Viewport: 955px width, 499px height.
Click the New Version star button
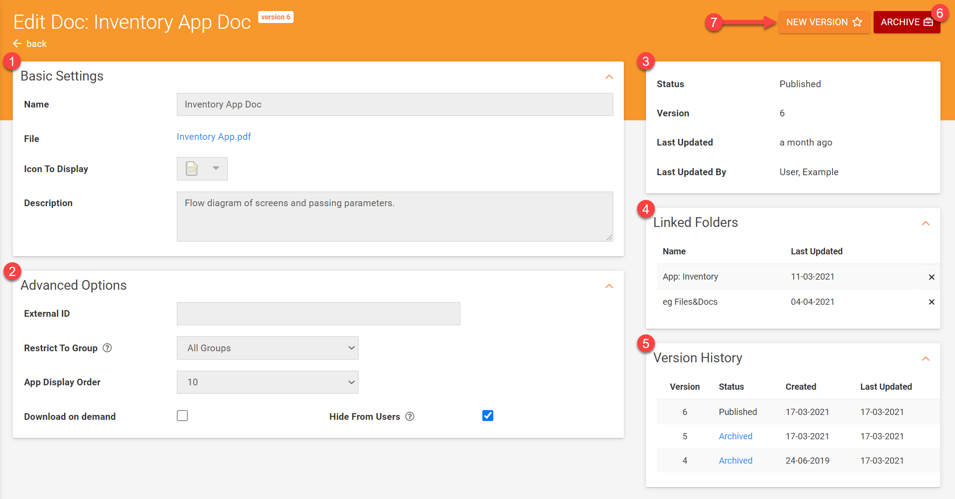[x=824, y=22]
